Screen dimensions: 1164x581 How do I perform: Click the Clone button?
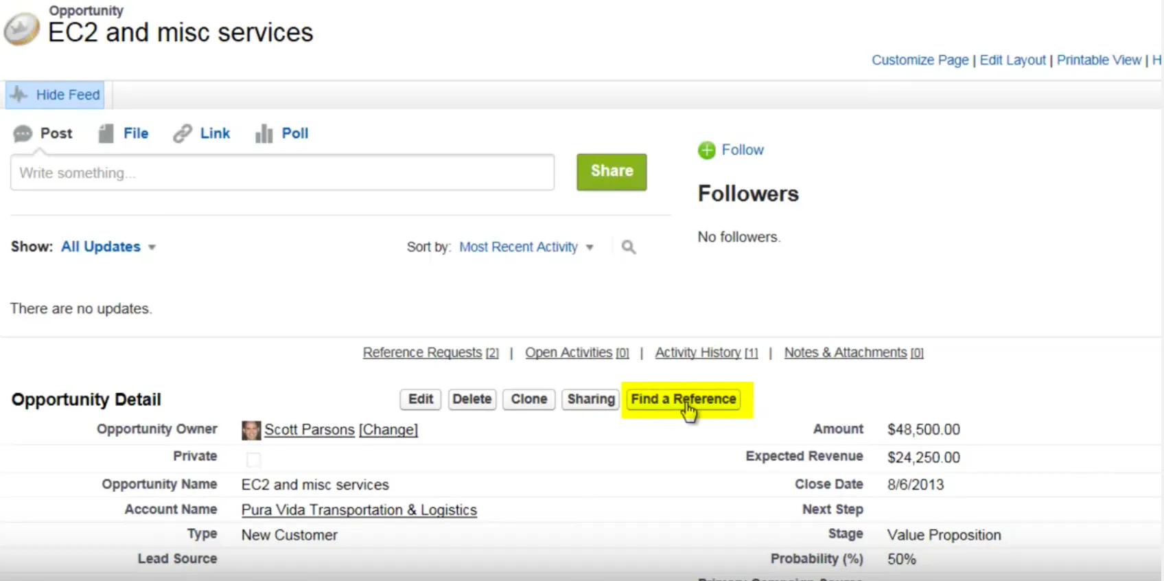(x=529, y=399)
